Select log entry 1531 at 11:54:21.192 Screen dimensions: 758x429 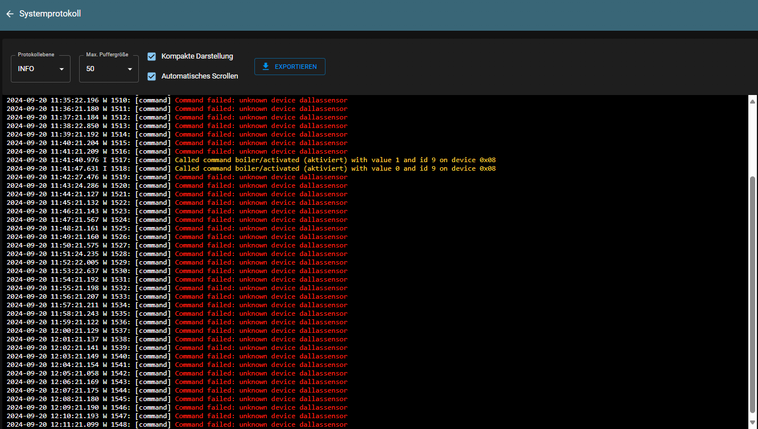pyautogui.click(x=177, y=279)
